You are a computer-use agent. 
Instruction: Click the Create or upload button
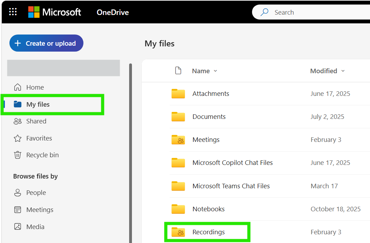pos(46,43)
